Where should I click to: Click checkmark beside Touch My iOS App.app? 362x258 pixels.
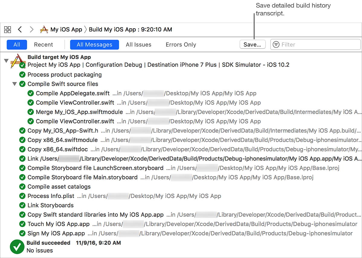22,224
